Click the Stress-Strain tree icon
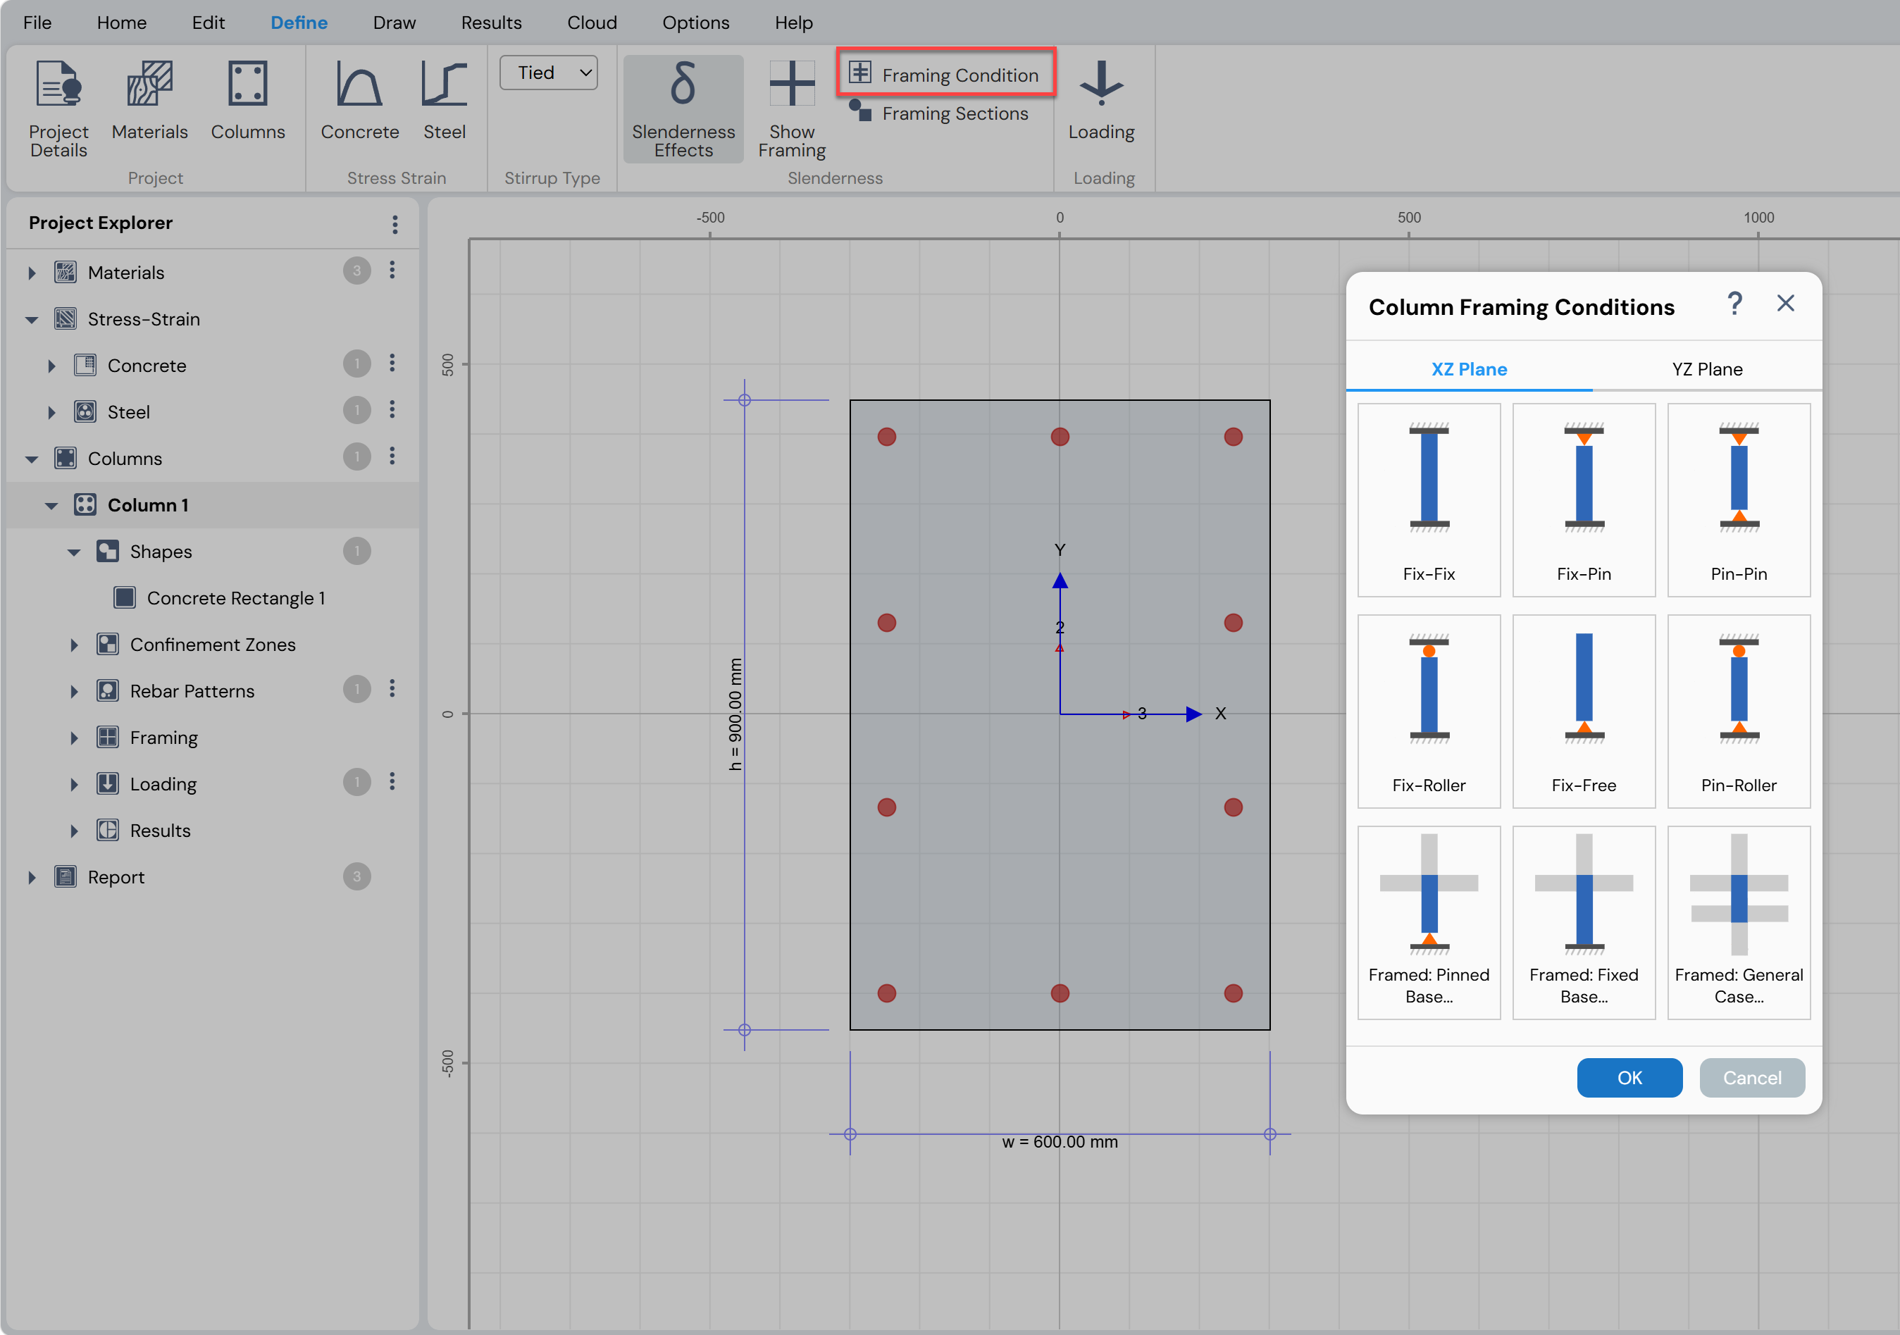 [66, 318]
